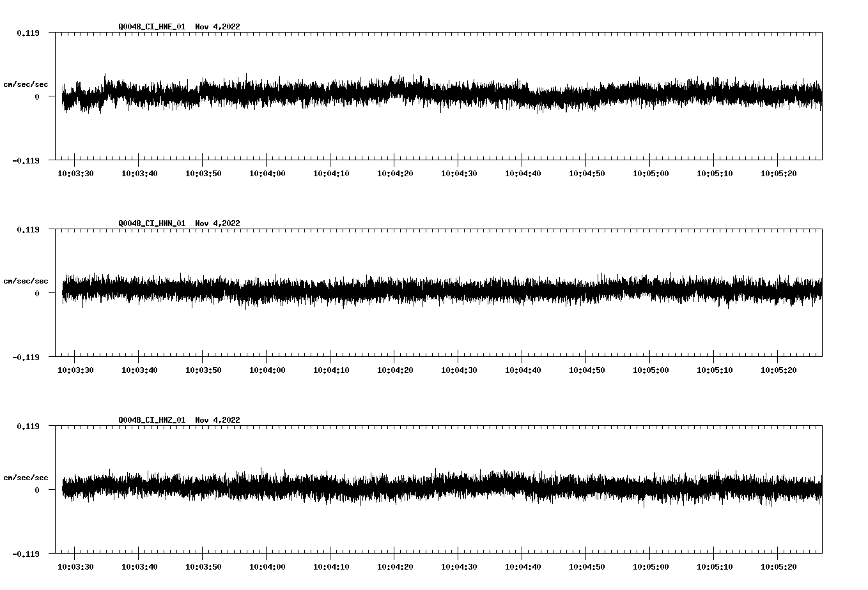Click 10:05:00 time label under HNN plot
The width and height of the screenshot is (868, 590).
(651, 370)
